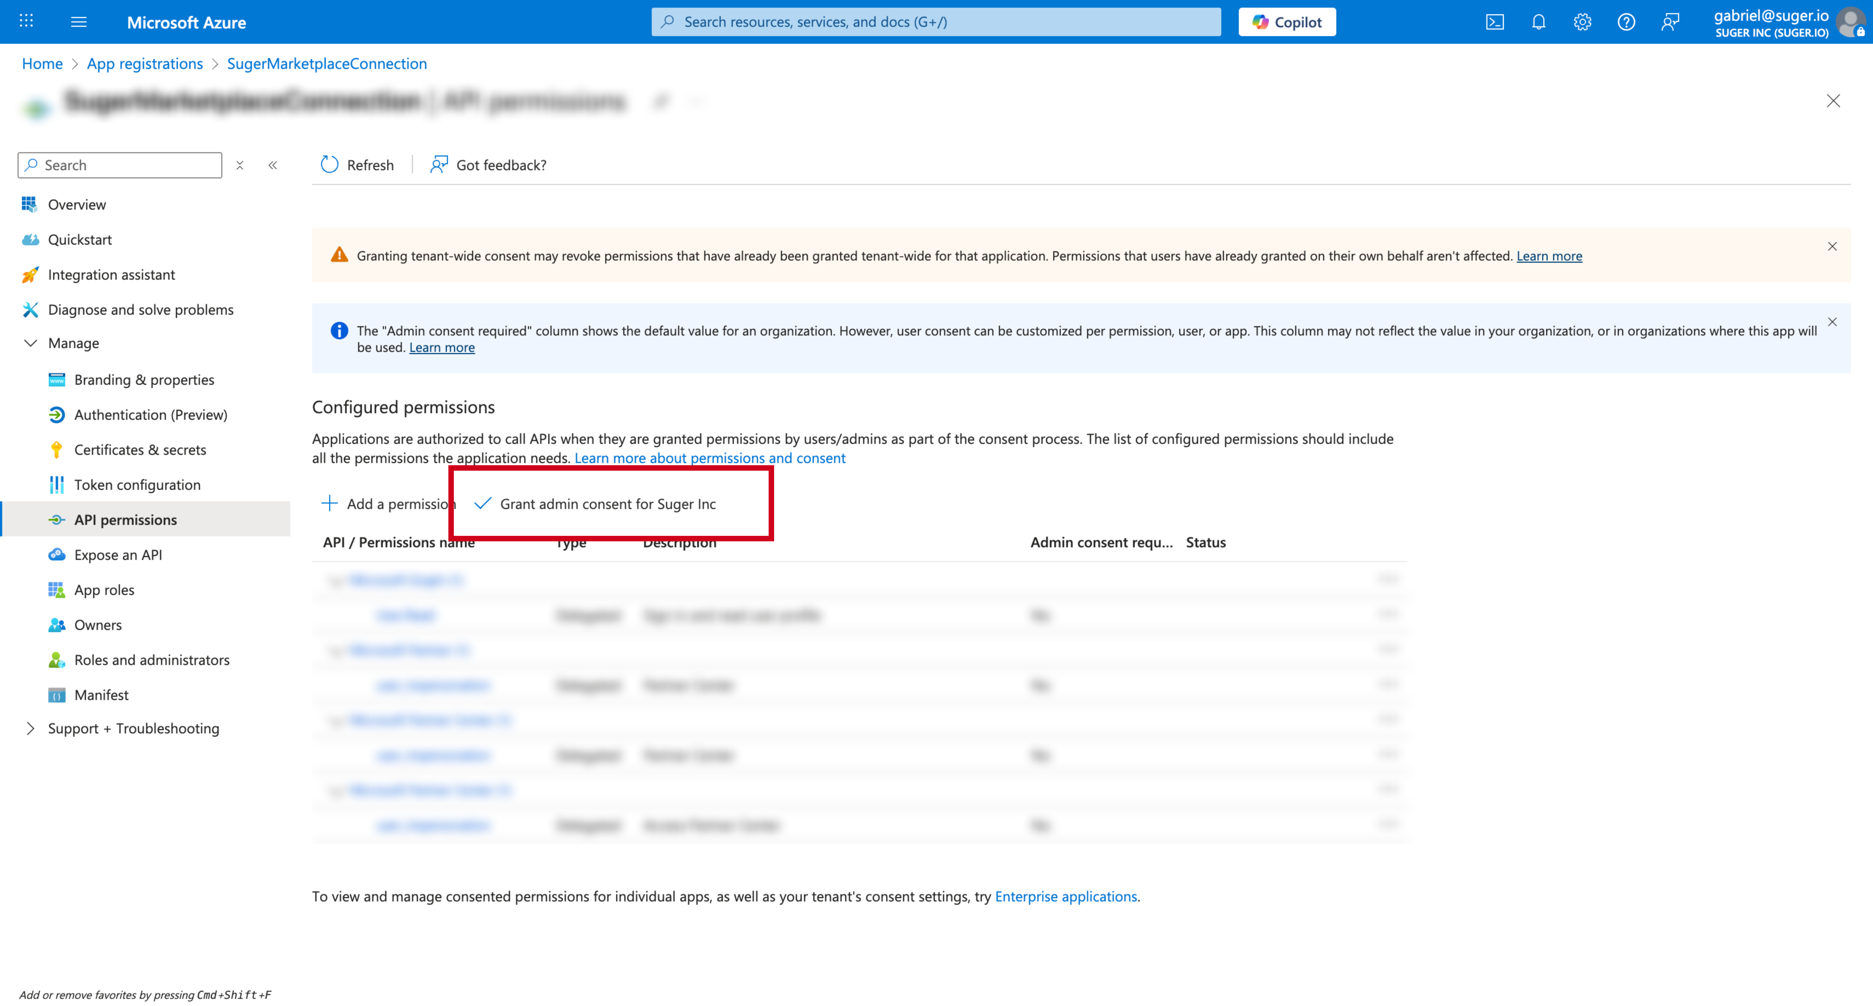Focus the sidebar Search field

point(120,165)
